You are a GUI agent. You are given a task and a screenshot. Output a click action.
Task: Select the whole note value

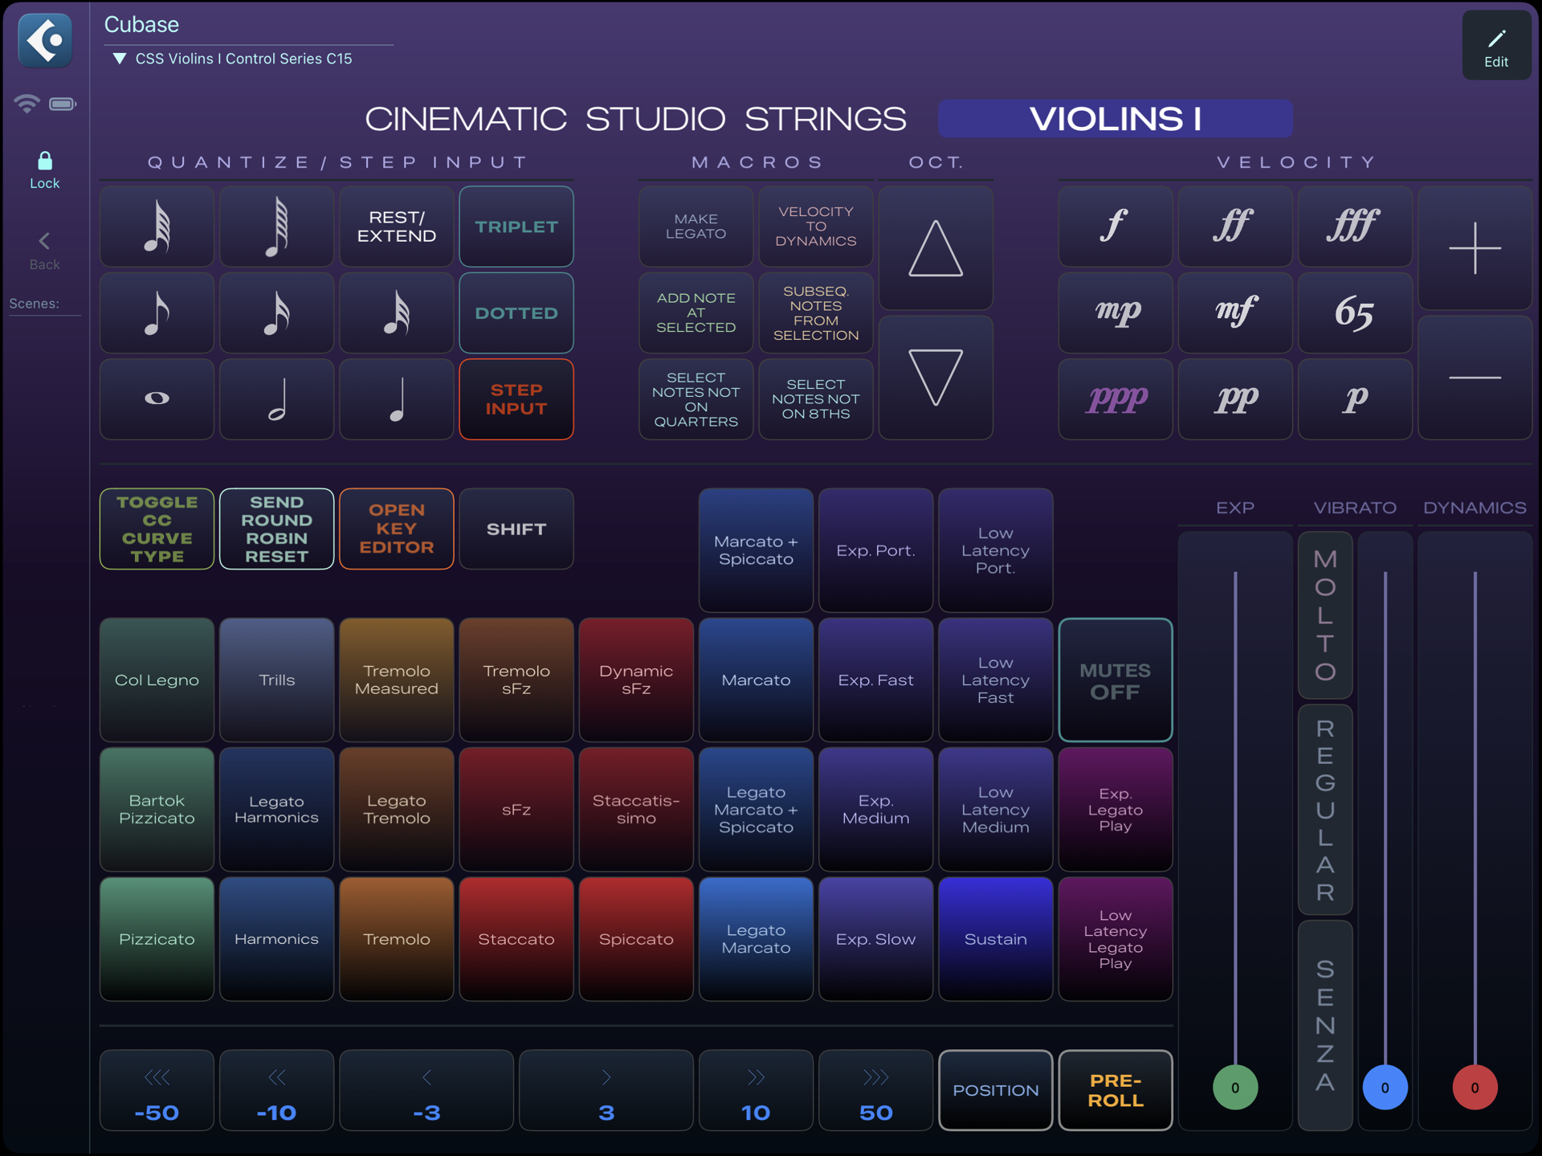pos(157,398)
